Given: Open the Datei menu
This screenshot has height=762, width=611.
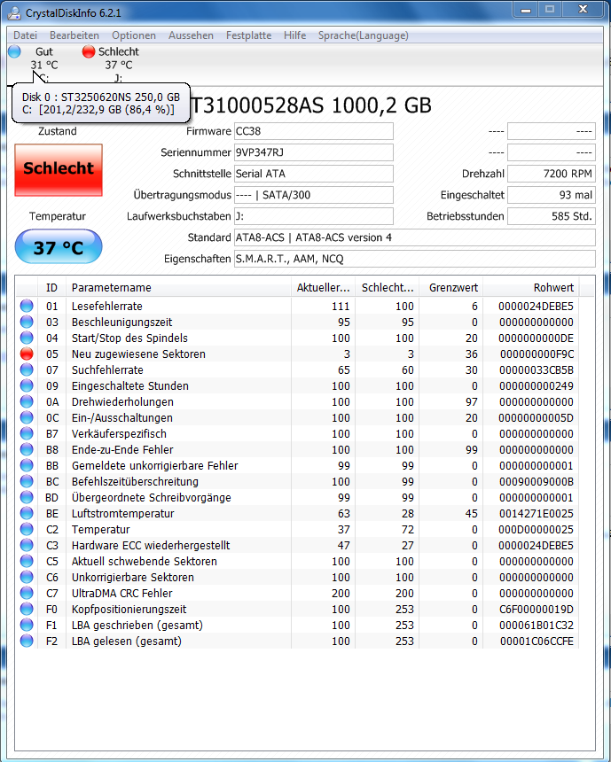Looking at the screenshot, I should click(26, 35).
